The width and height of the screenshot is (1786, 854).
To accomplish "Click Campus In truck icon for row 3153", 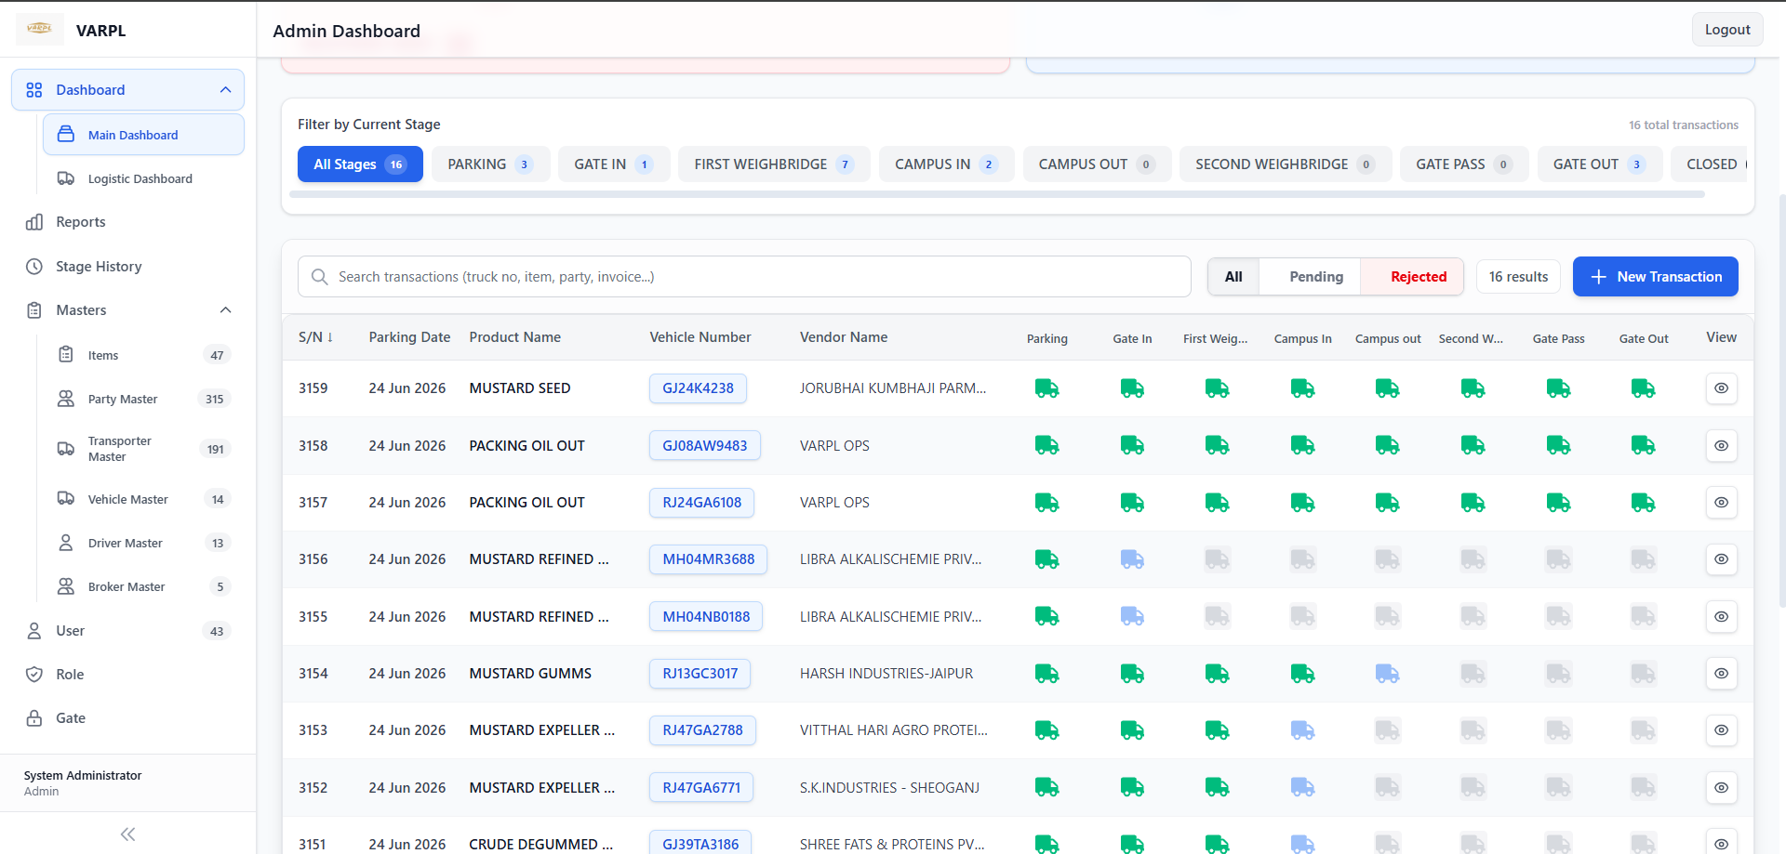I will [x=1302, y=730].
